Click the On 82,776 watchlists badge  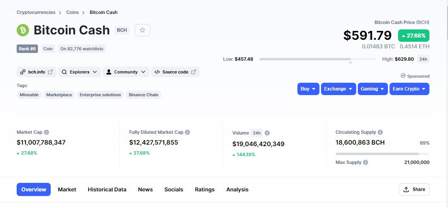pos(82,49)
